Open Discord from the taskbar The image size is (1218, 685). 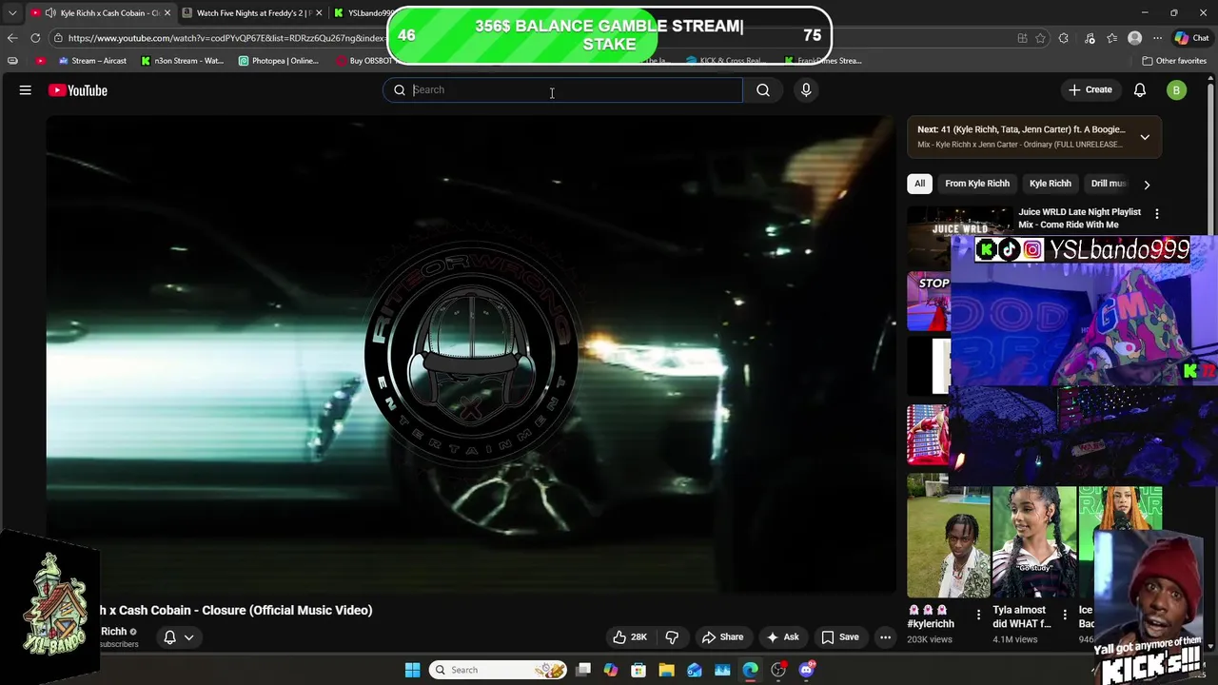click(807, 670)
